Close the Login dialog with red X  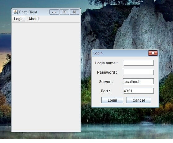(153, 53)
